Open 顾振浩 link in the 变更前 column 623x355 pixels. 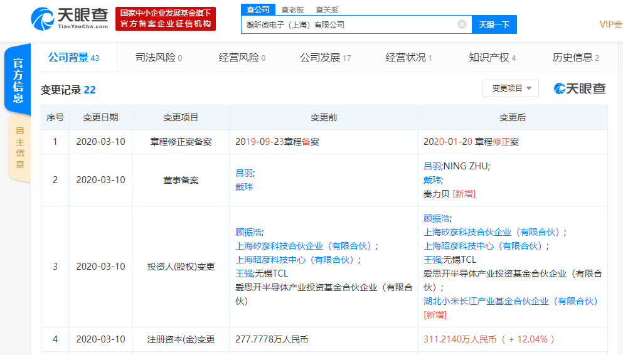[248, 232]
